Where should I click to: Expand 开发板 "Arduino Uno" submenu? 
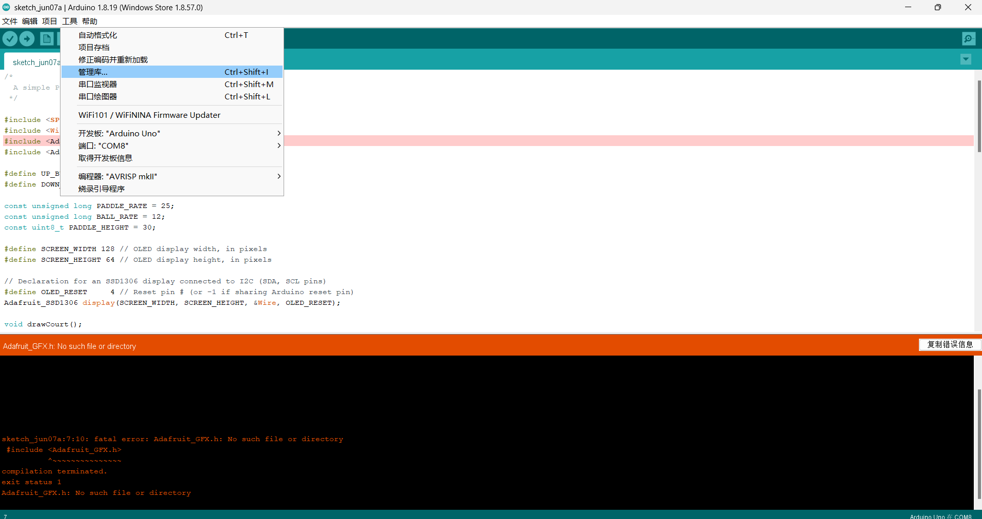172,134
